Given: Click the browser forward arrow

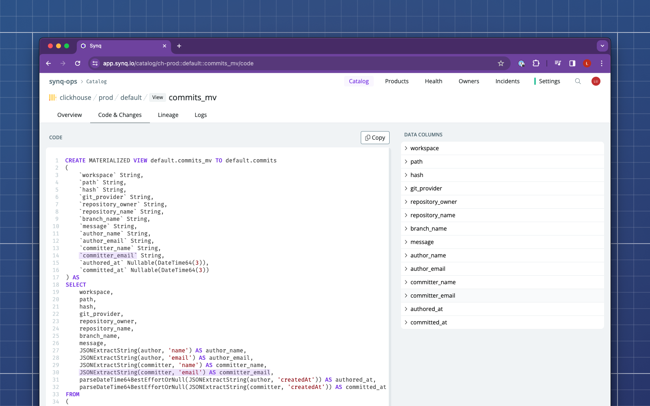Looking at the screenshot, I should pyautogui.click(x=63, y=63).
